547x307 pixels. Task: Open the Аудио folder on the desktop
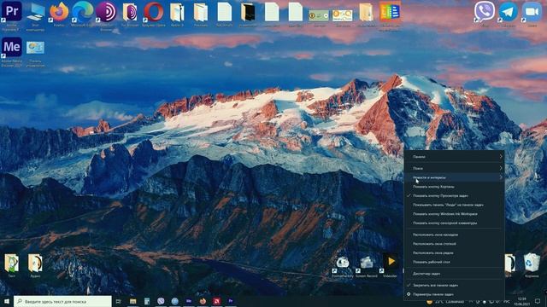point(35,265)
